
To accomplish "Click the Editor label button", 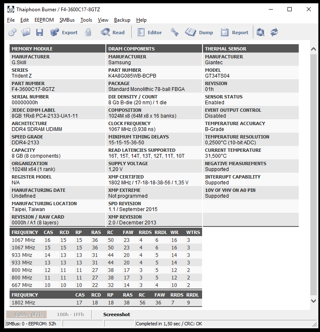I will pos(155,33).
